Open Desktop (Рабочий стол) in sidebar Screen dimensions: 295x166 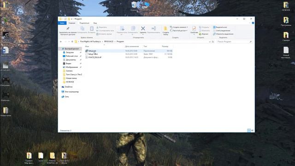tap(72, 56)
